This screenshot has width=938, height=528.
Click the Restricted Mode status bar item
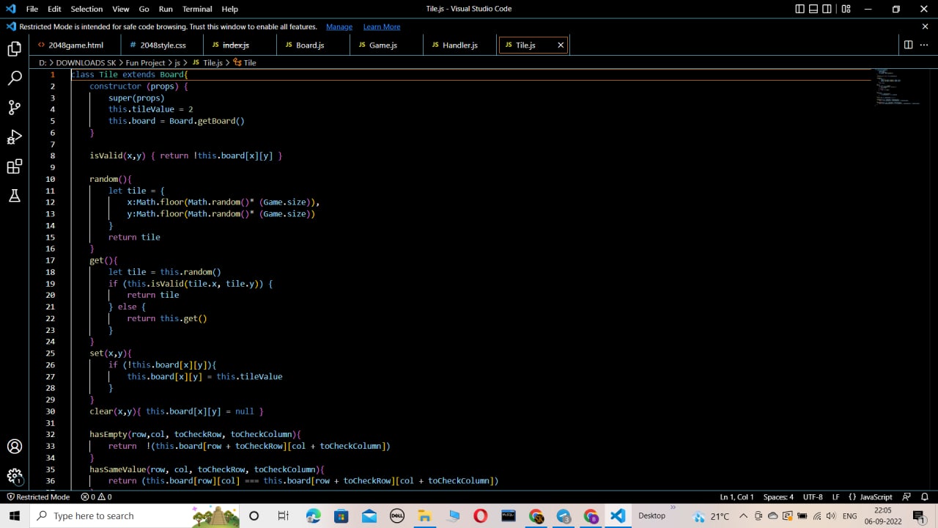click(37, 496)
